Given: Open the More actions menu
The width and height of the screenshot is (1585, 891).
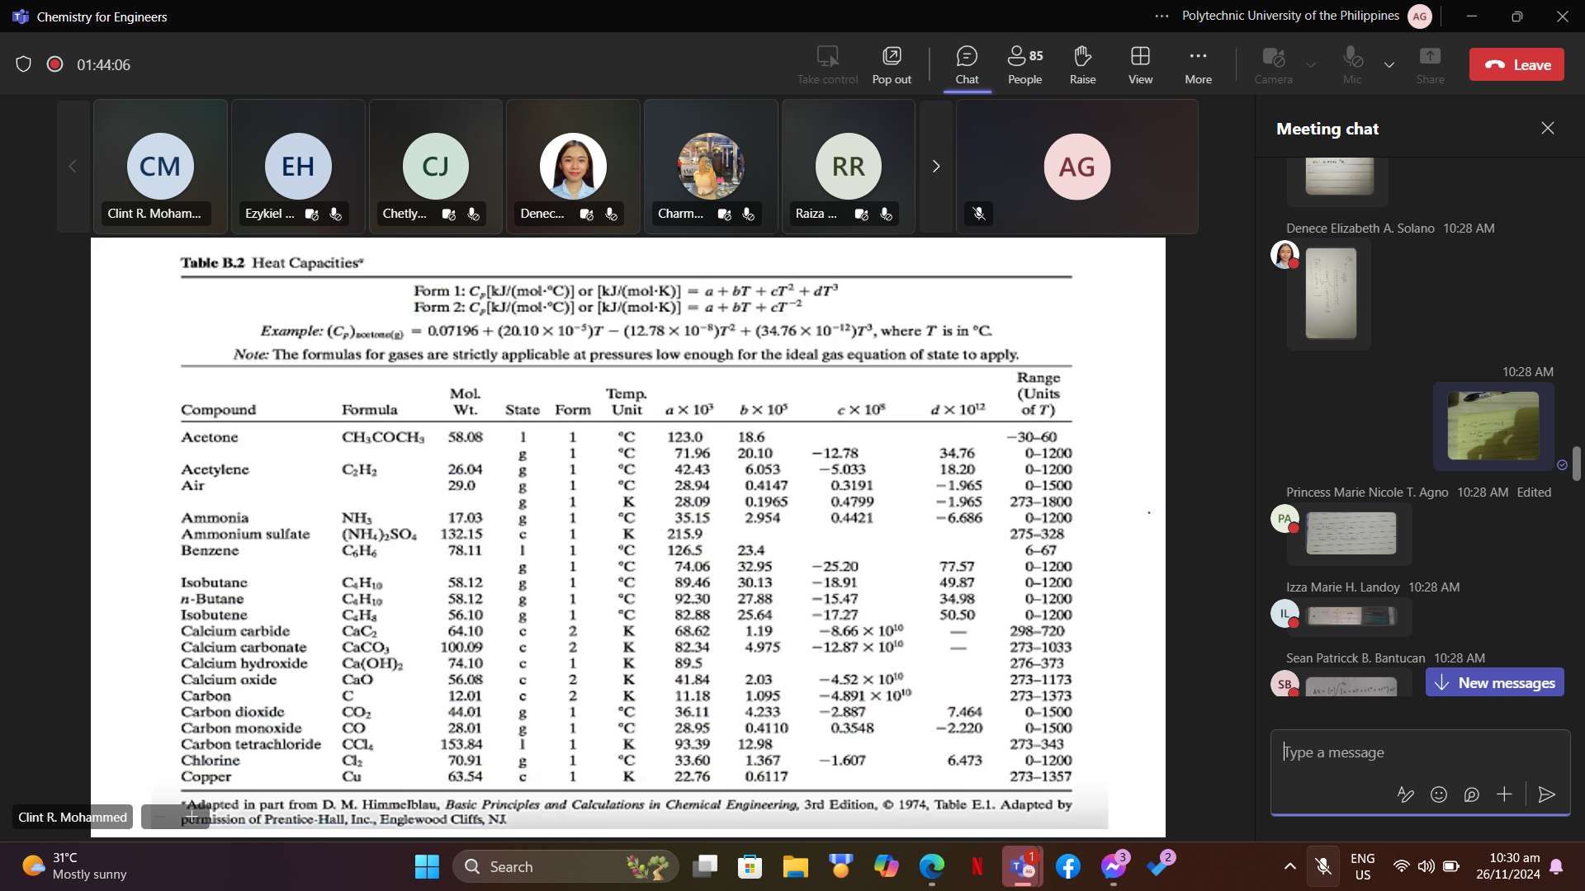Looking at the screenshot, I should pos(1198,65).
